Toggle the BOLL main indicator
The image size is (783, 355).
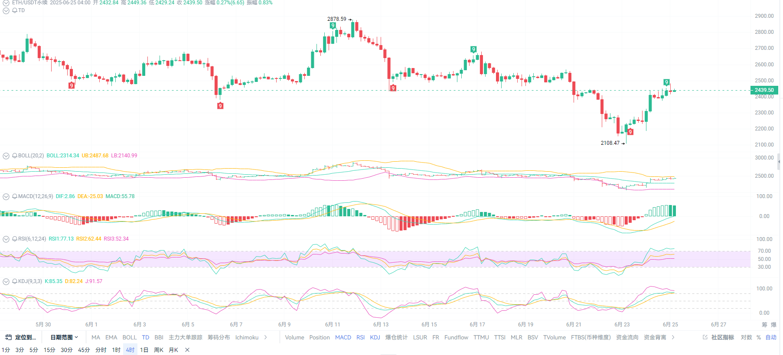click(129, 337)
